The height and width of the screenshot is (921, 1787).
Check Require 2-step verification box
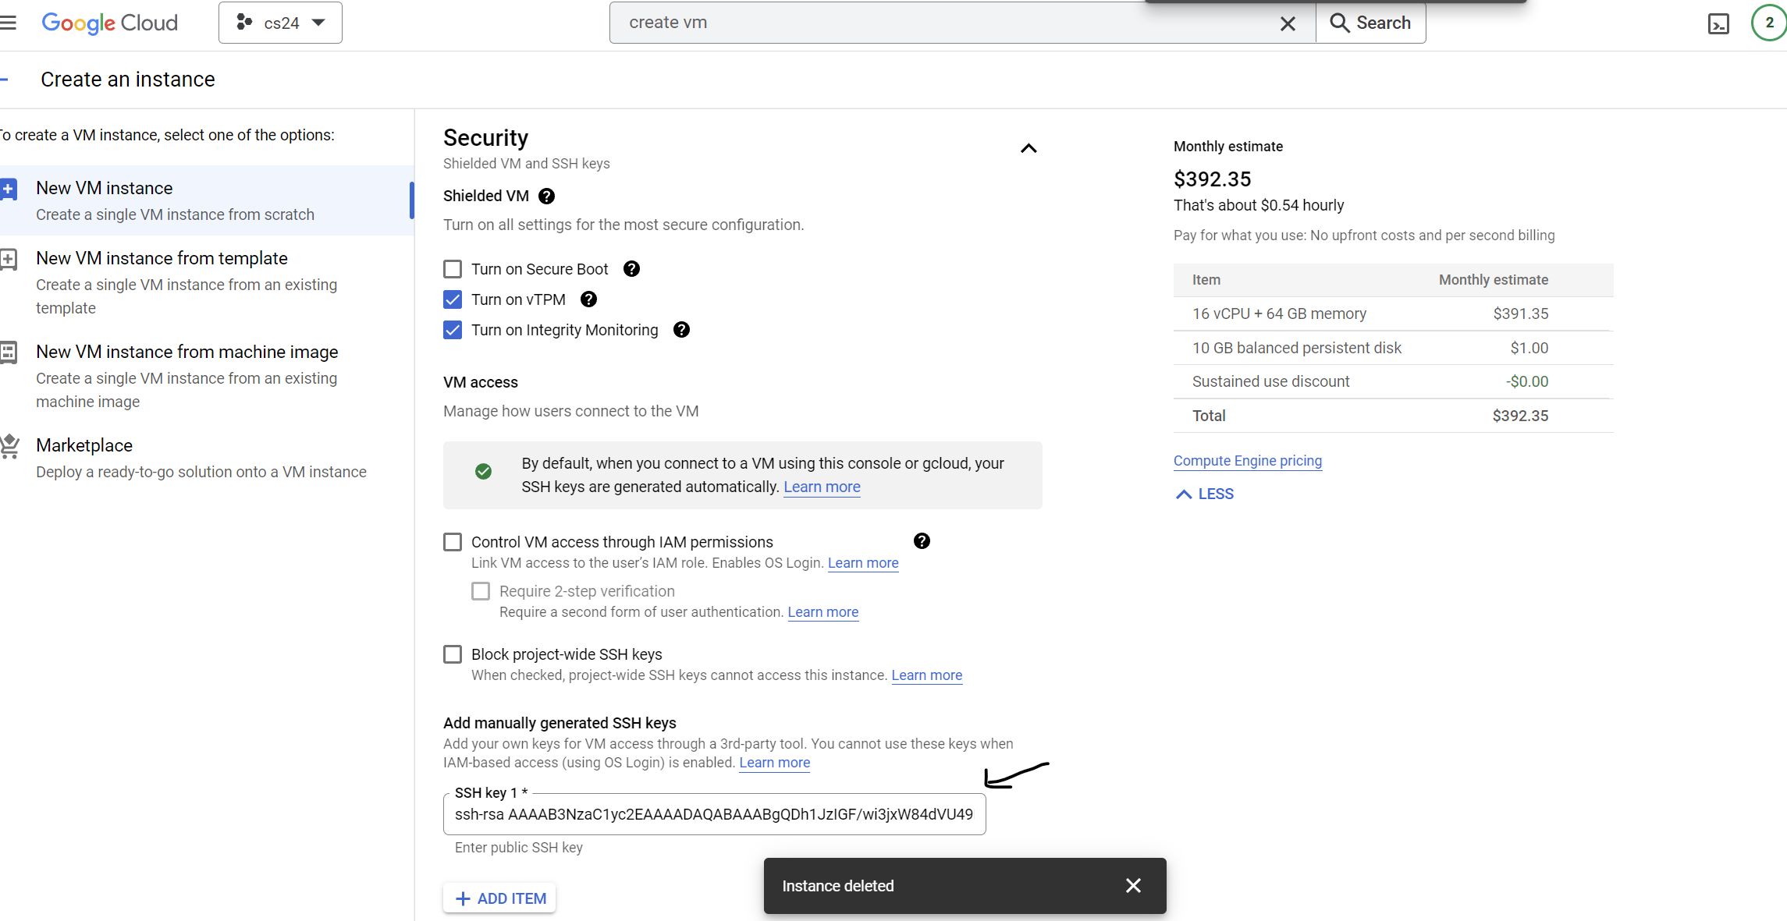[x=481, y=591]
